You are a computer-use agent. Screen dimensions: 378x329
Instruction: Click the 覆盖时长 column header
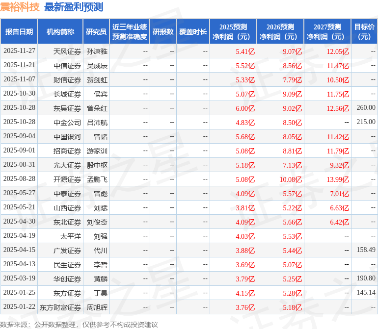pos(193,31)
